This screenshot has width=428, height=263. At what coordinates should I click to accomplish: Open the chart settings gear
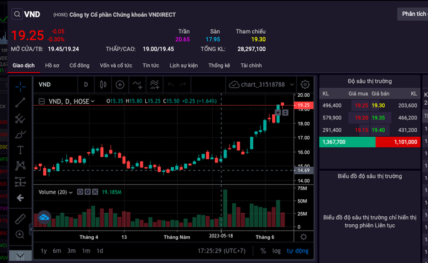point(305,84)
